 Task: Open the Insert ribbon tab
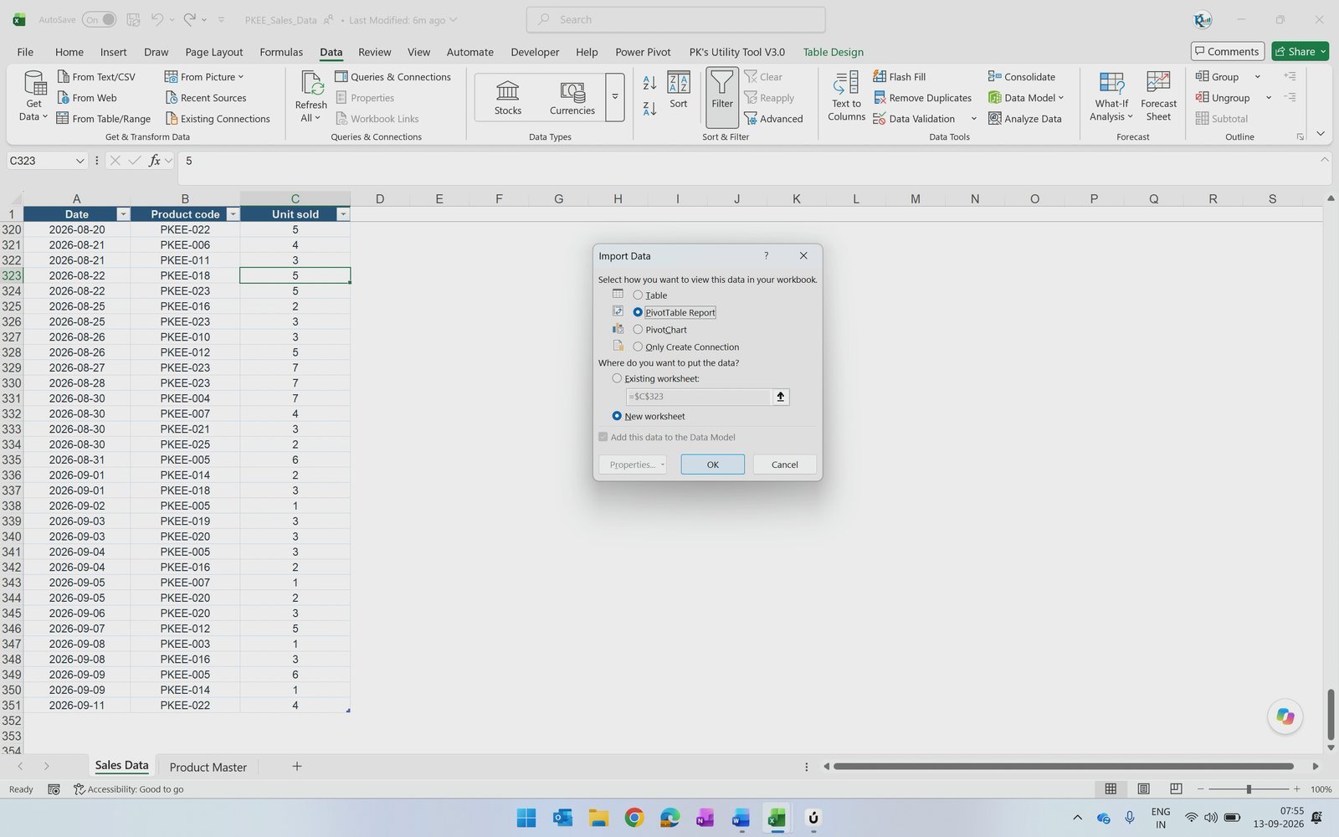coord(113,52)
